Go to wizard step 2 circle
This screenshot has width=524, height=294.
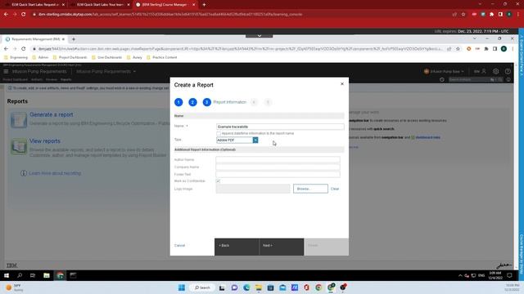[x=192, y=102]
